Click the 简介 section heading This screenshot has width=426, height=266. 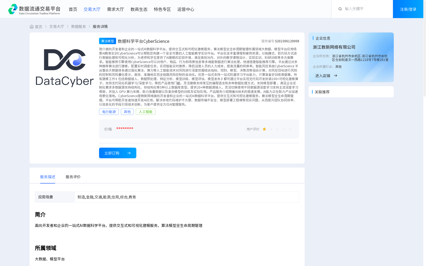[x=40, y=214]
